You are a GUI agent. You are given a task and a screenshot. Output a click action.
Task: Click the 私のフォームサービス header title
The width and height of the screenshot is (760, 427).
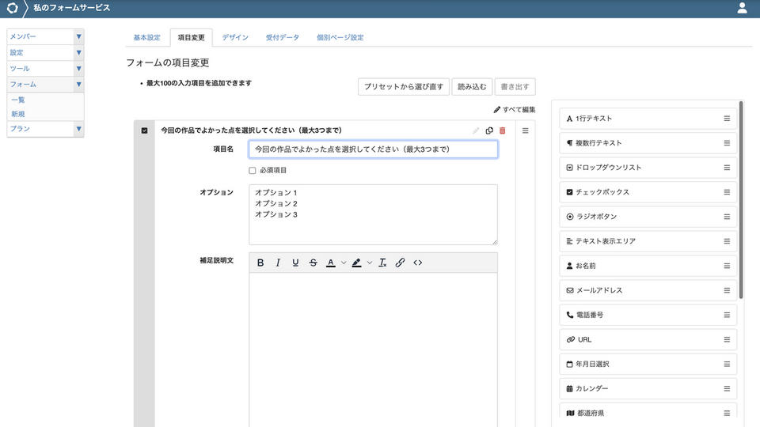coord(72,8)
